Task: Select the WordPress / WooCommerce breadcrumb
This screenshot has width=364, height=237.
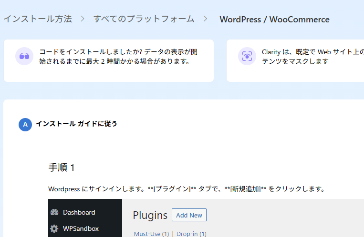Action: click(274, 20)
